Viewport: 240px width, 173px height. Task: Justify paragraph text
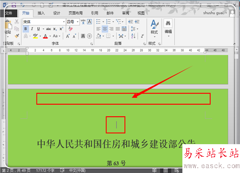point(118,29)
